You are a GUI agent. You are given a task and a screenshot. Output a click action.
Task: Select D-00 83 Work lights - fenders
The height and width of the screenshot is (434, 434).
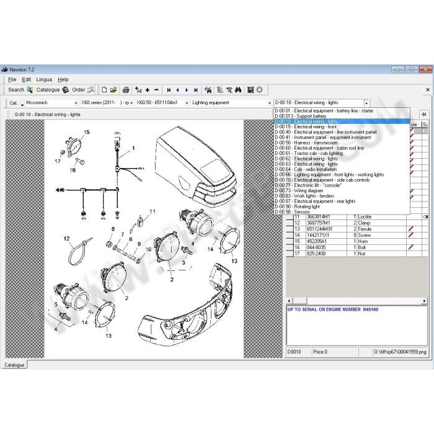342,196
